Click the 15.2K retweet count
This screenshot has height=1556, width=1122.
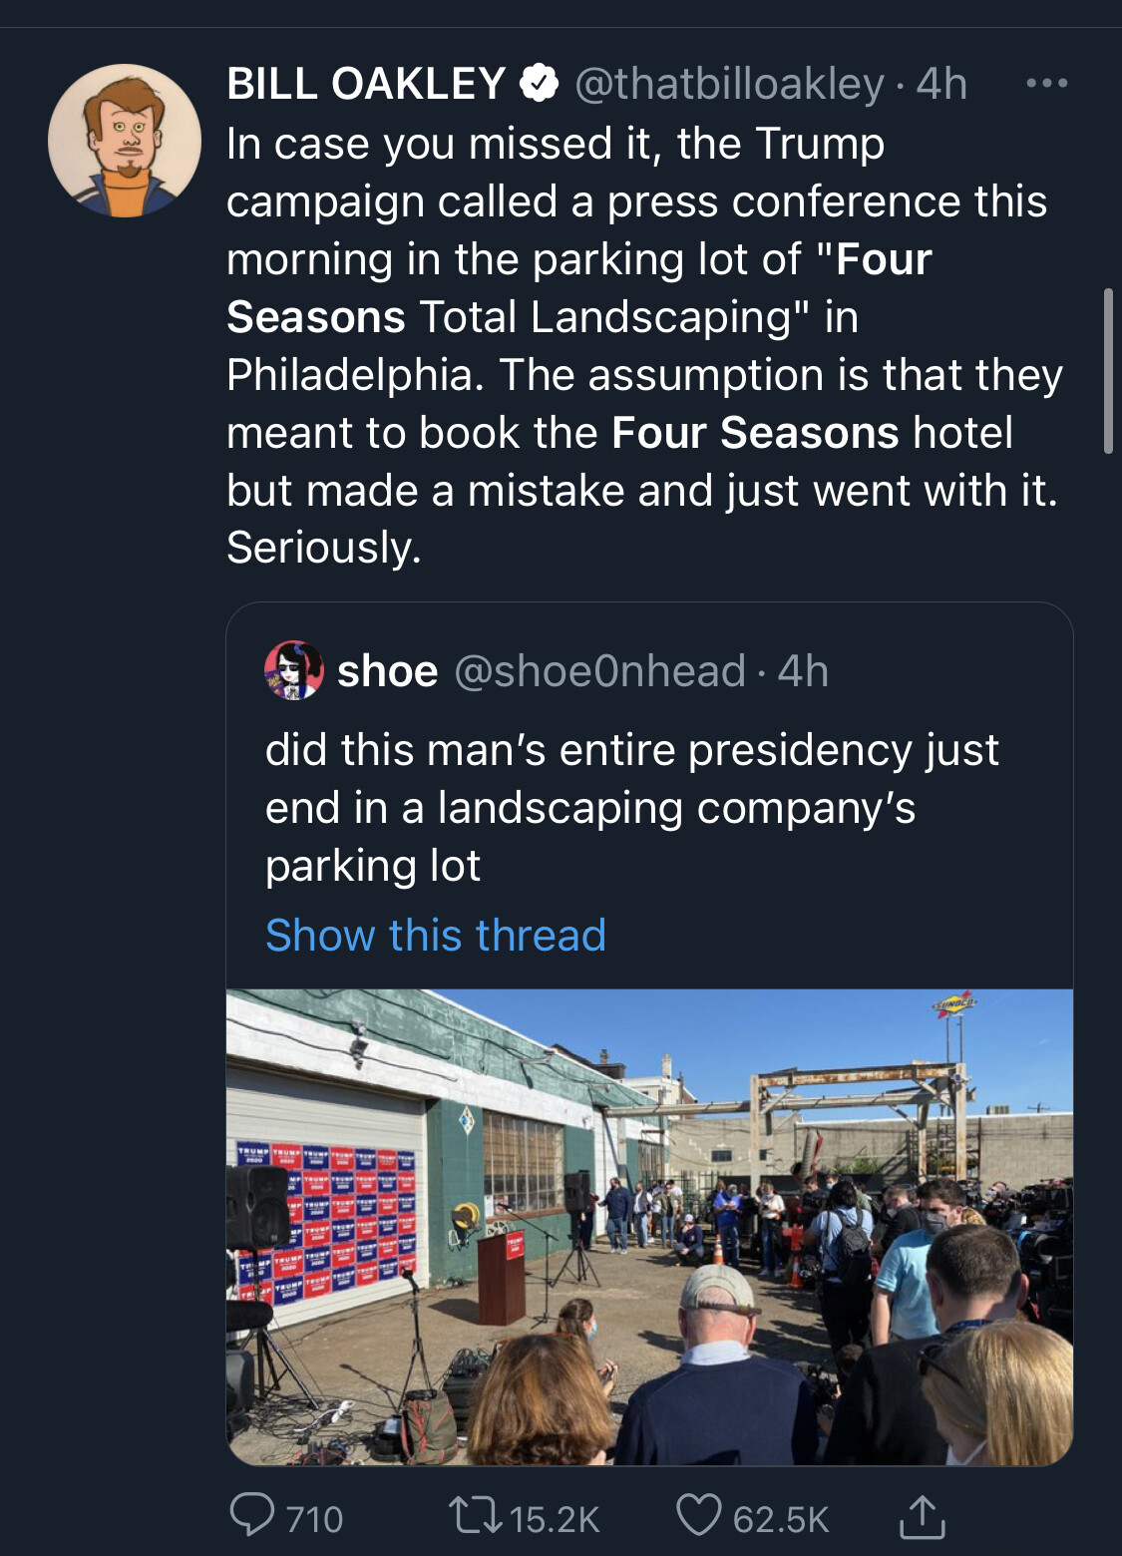tap(555, 1519)
